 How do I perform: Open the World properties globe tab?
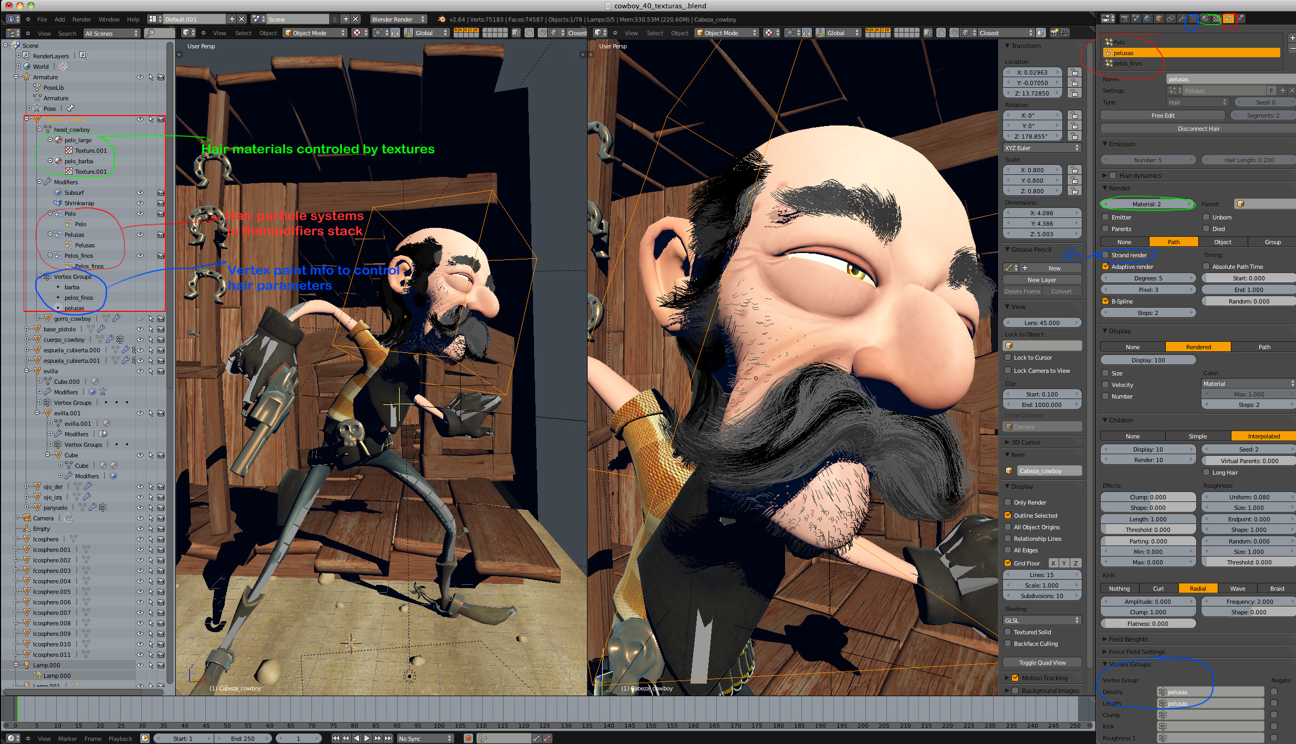1147,18
